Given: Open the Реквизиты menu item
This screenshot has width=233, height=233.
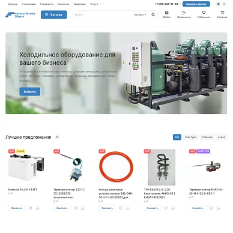Looking at the screenshot, I should 47,4.
